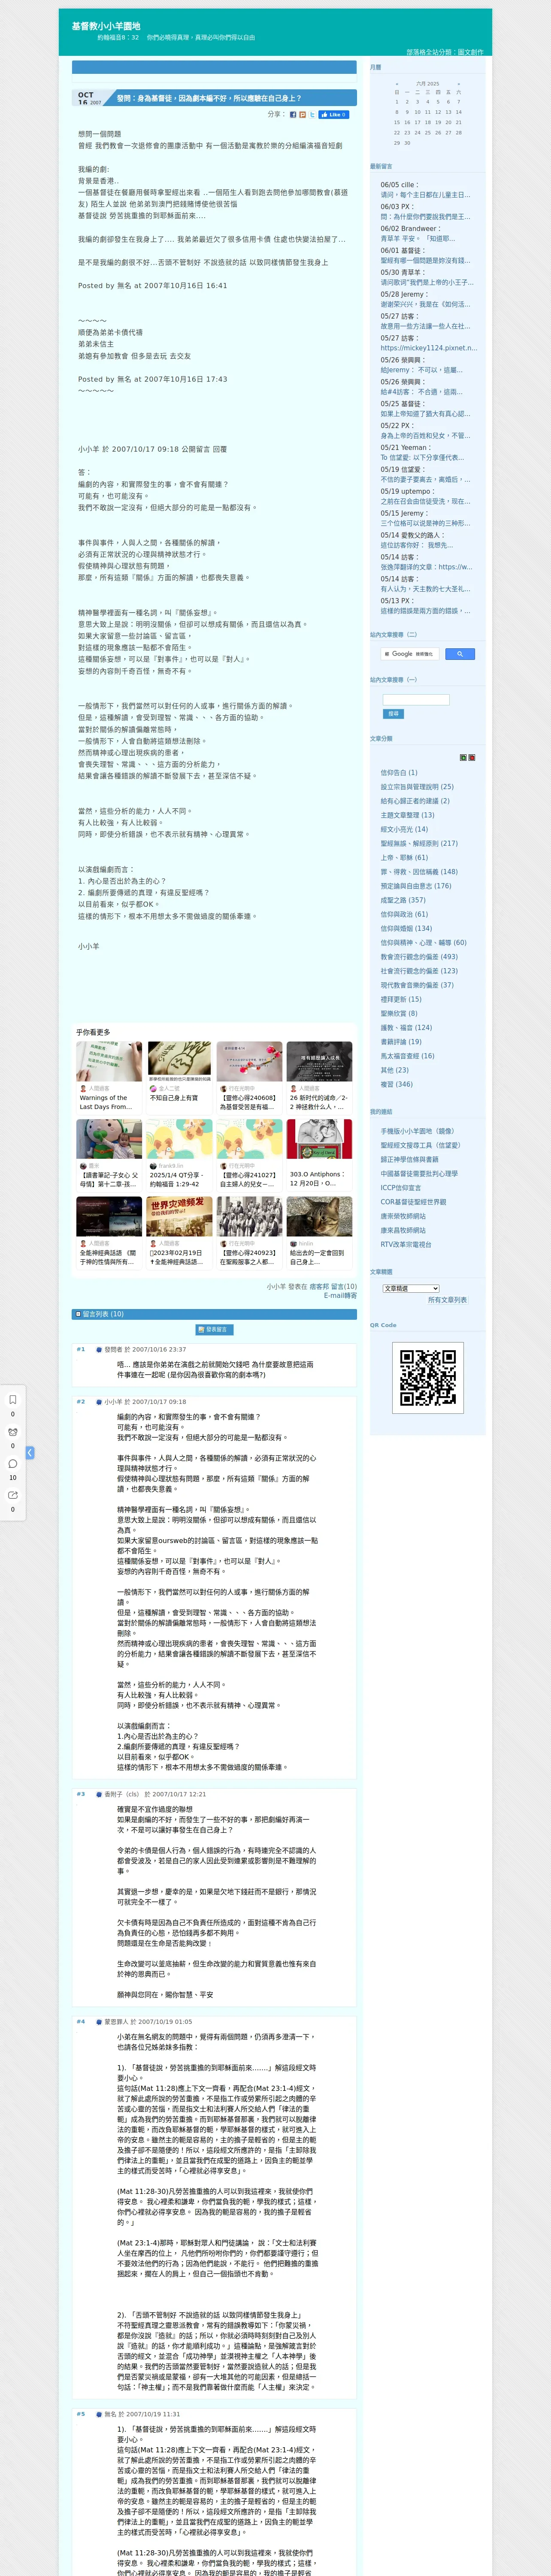The image size is (551, 2576).
Task: Go to next month in calendar
Action: tap(459, 84)
